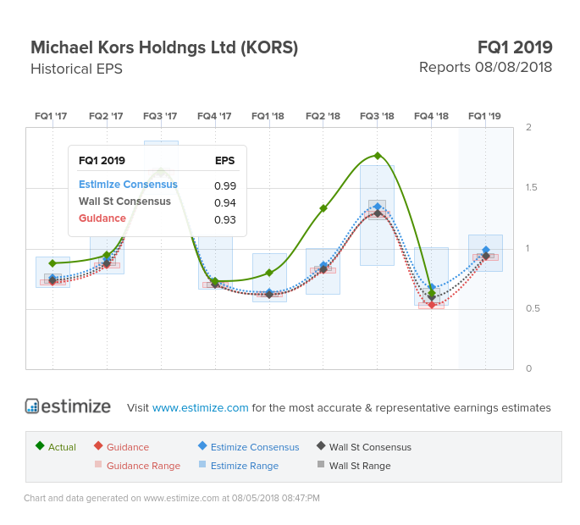This screenshot has height=525, width=580.
Task: Select the FQ2 '18 axis label
Action: (323, 116)
